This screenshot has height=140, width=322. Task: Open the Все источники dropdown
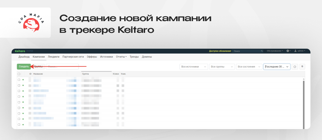click(194, 67)
